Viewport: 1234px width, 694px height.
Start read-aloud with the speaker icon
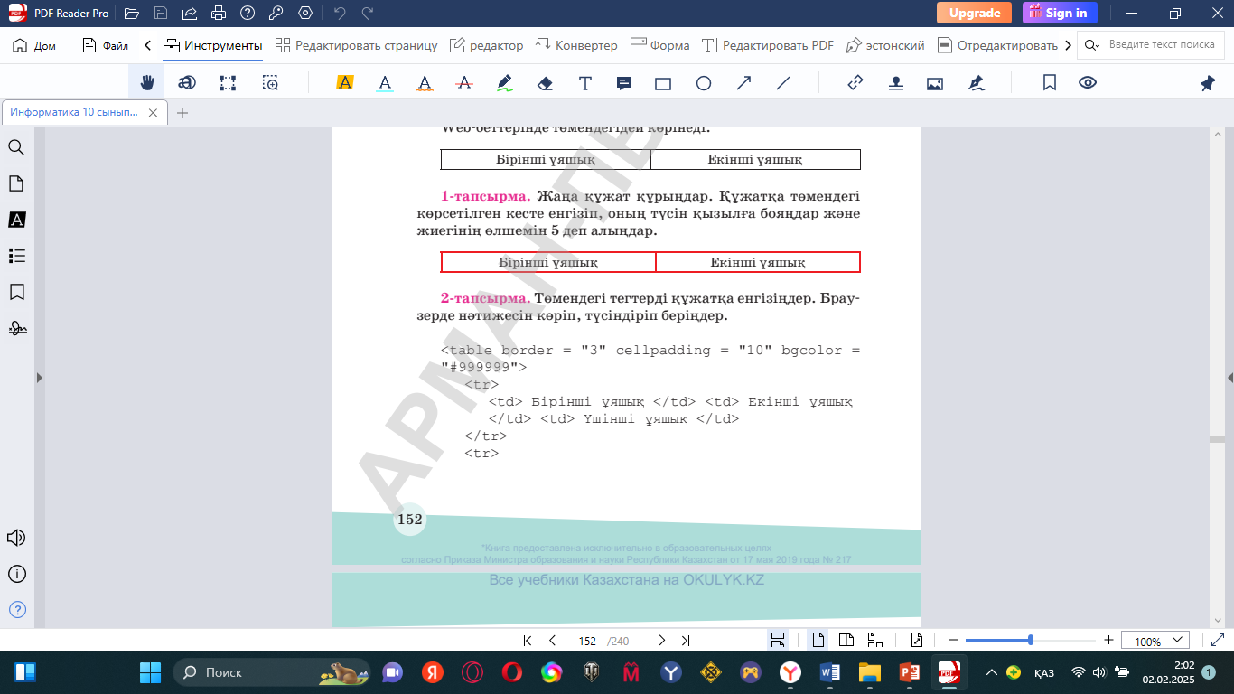pyautogui.click(x=16, y=539)
